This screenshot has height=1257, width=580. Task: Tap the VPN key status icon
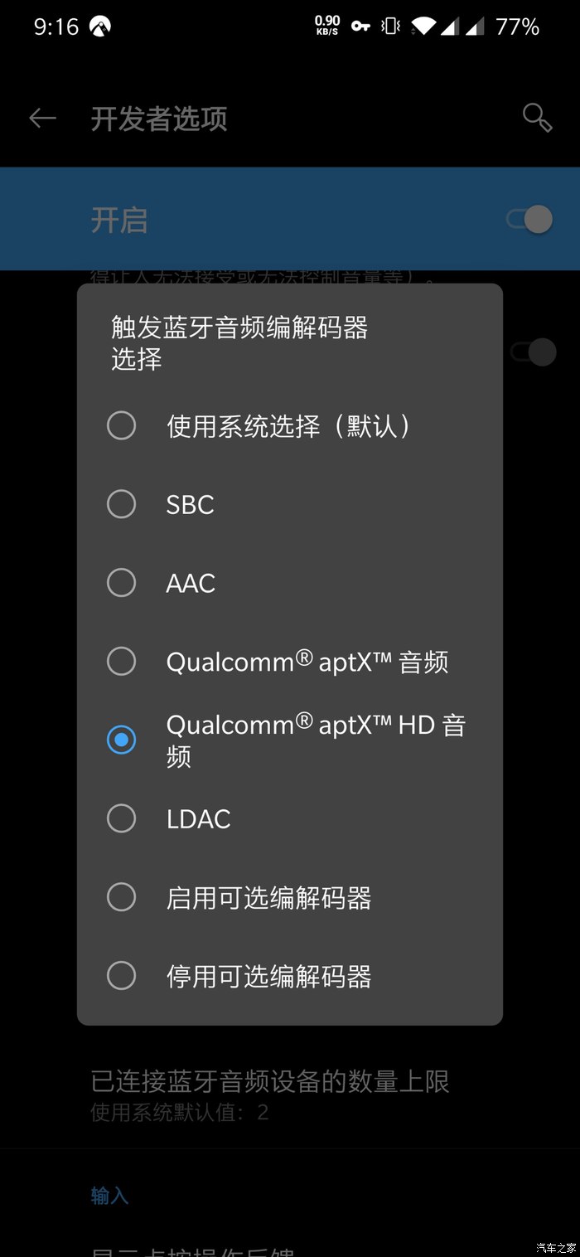click(360, 27)
